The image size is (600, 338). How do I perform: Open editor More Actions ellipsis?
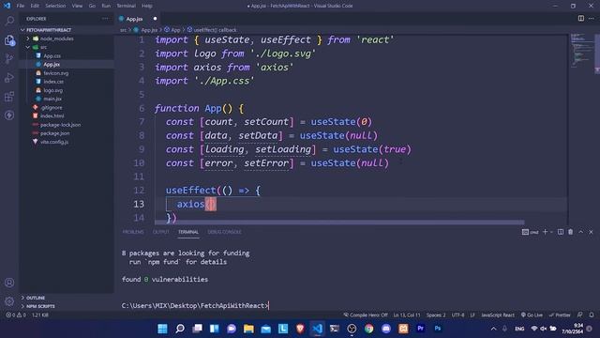tap(592, 19)
